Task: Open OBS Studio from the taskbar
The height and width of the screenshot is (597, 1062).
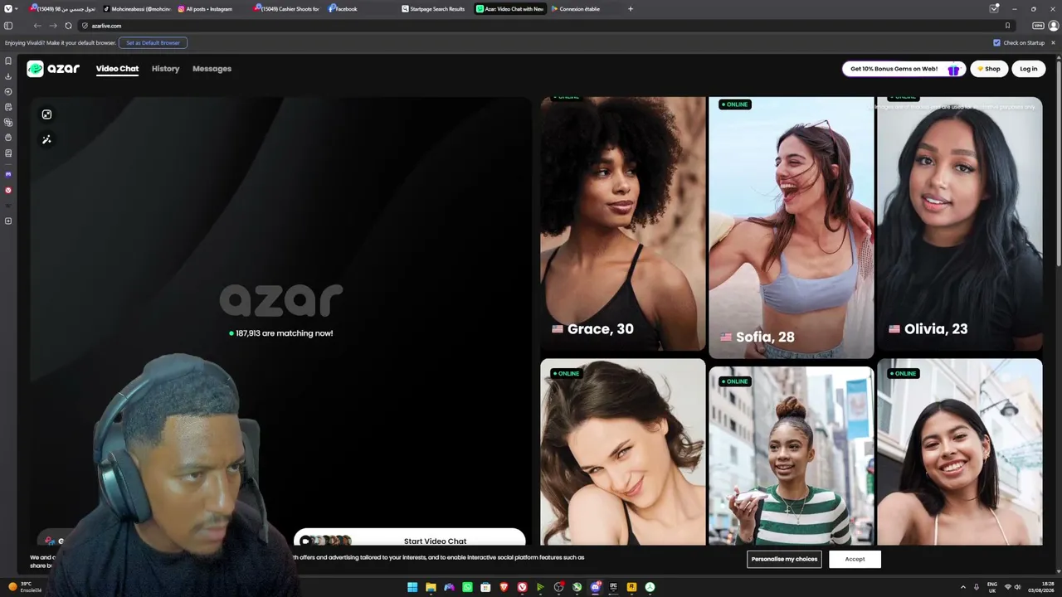Action: pos(558,587)
